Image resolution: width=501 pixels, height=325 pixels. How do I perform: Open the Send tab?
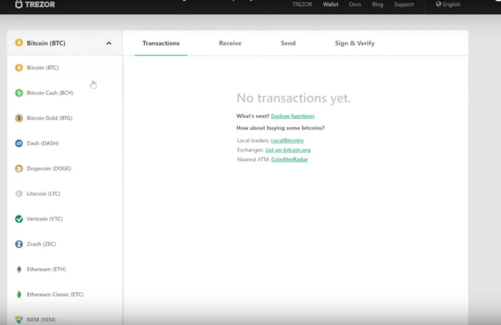(x=288, y=43)
